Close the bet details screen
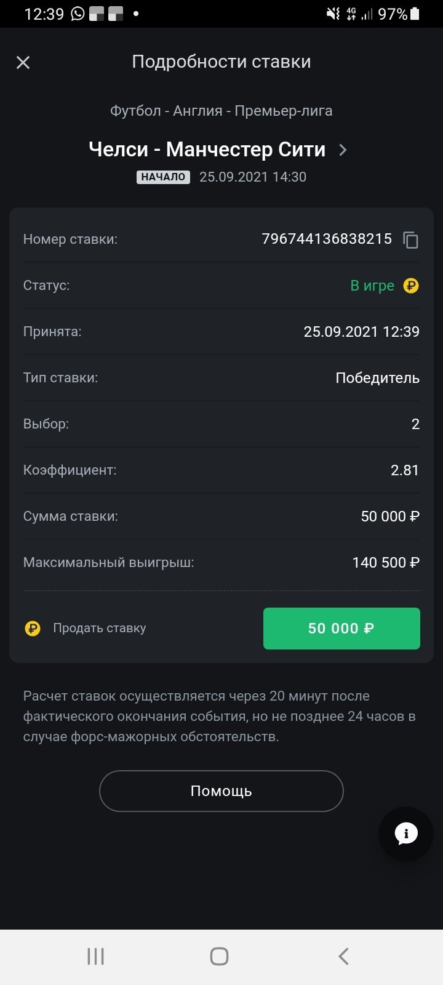Image resolution: width=443 pixels, height=985 pixels. pyautogui.click(x=23, y=62)
